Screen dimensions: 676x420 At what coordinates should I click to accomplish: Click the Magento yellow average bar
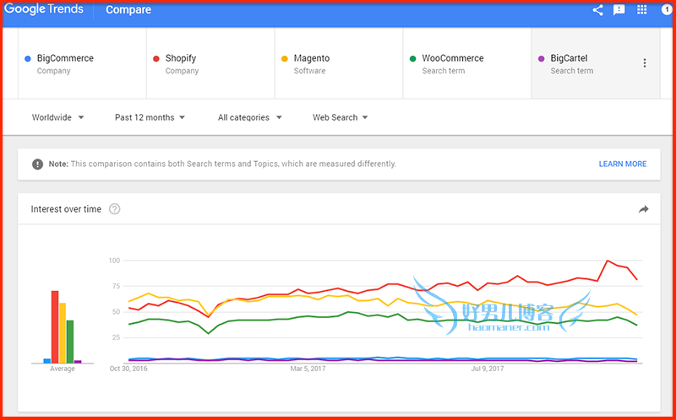pyautogui.click(x=63, y=333)
